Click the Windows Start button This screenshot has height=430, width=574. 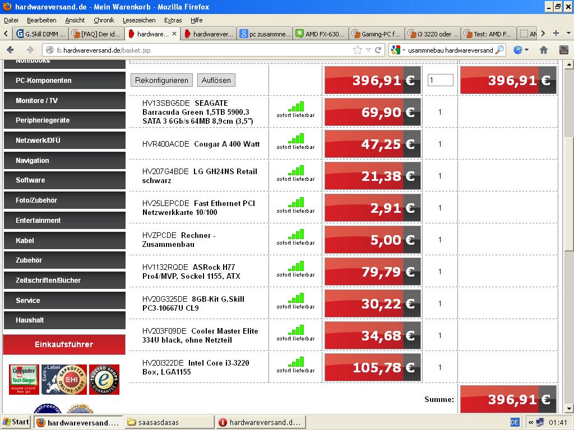pyautogui.click(x=16, y=422)
